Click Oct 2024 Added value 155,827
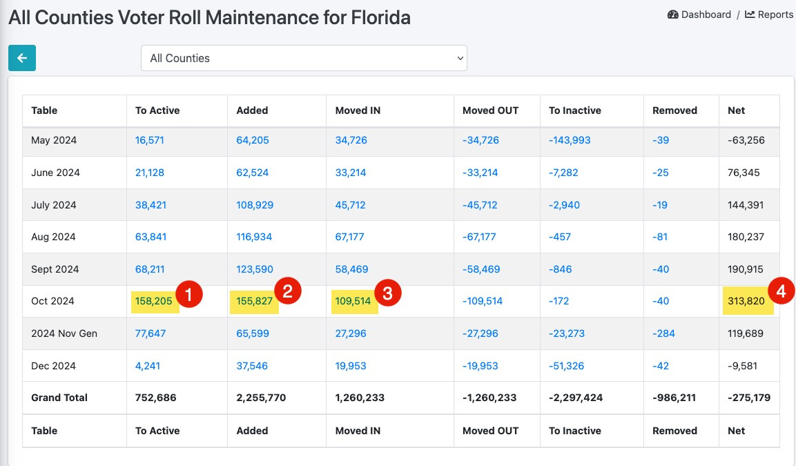 tap(254, 301)
